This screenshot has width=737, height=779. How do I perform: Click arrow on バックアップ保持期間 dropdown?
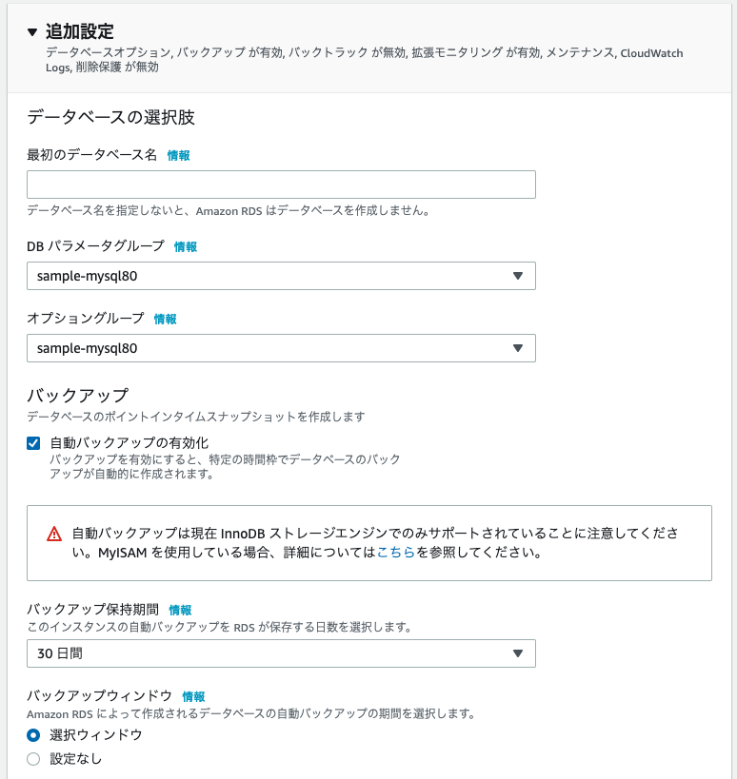[x=518, y=653]
